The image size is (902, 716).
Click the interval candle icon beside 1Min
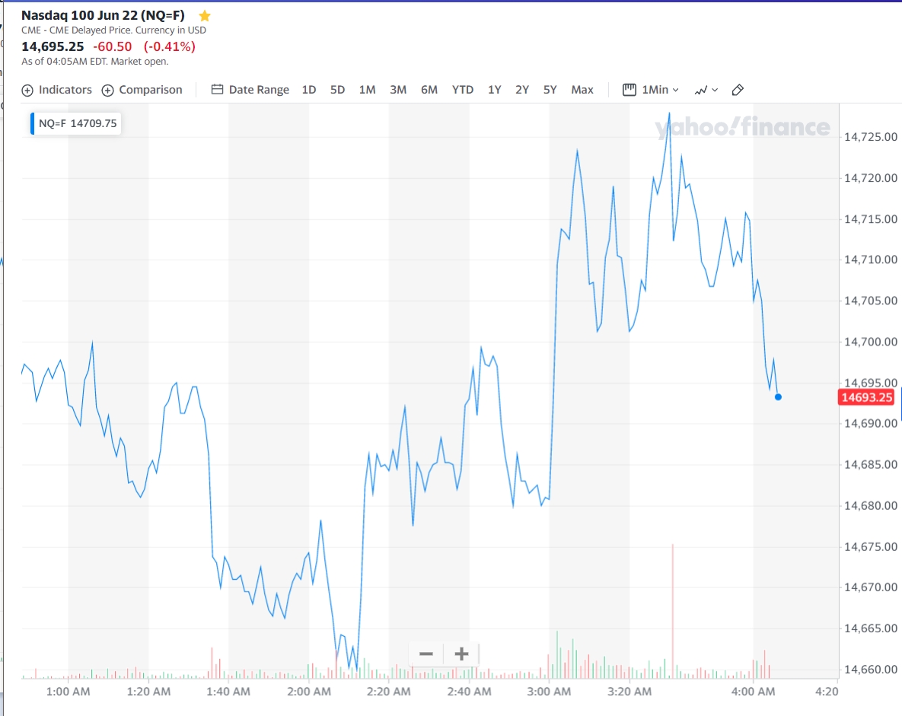(x=629, y=90)
